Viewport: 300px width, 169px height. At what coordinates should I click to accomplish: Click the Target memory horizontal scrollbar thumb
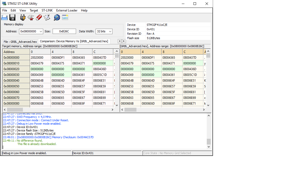click(x=15, y=110)
